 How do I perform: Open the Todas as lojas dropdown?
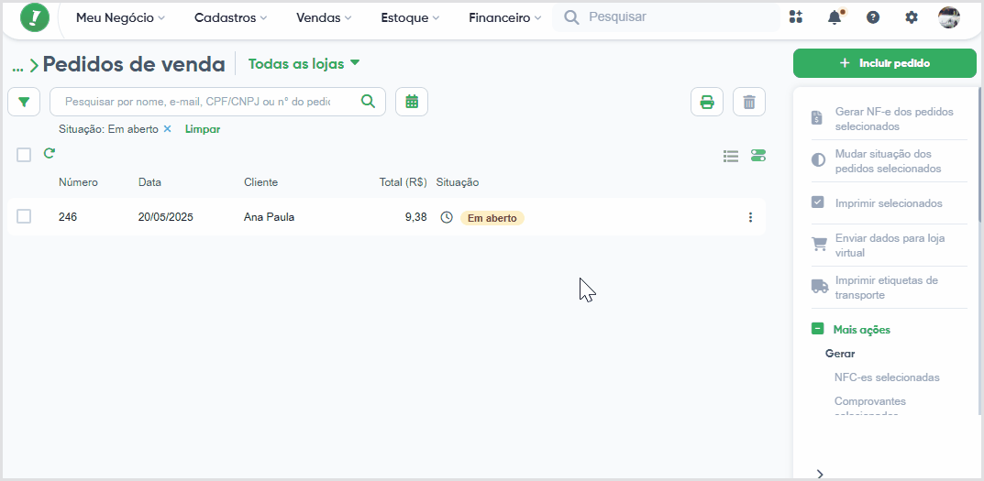point(304,63)
